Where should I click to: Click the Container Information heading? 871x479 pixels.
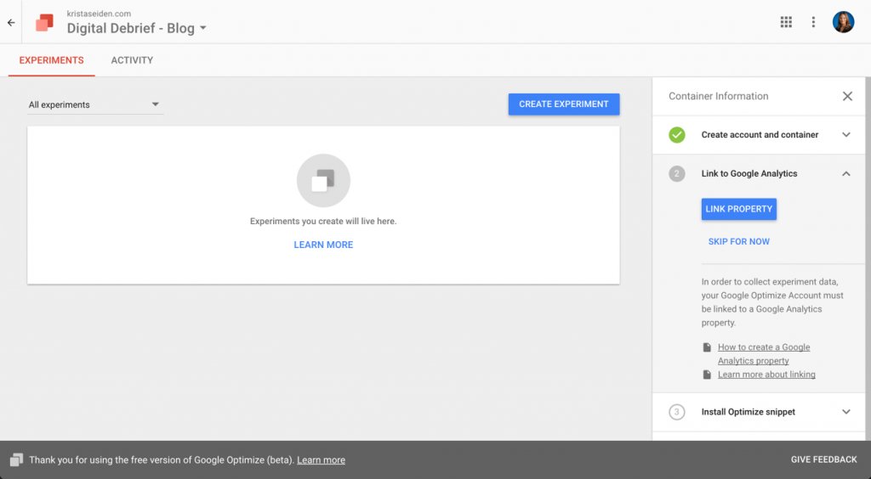click(718, 97)
